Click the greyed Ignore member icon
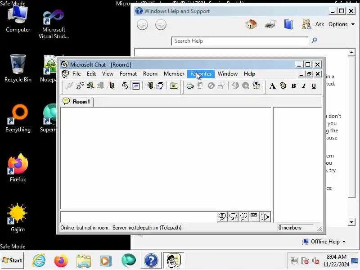 211,86
